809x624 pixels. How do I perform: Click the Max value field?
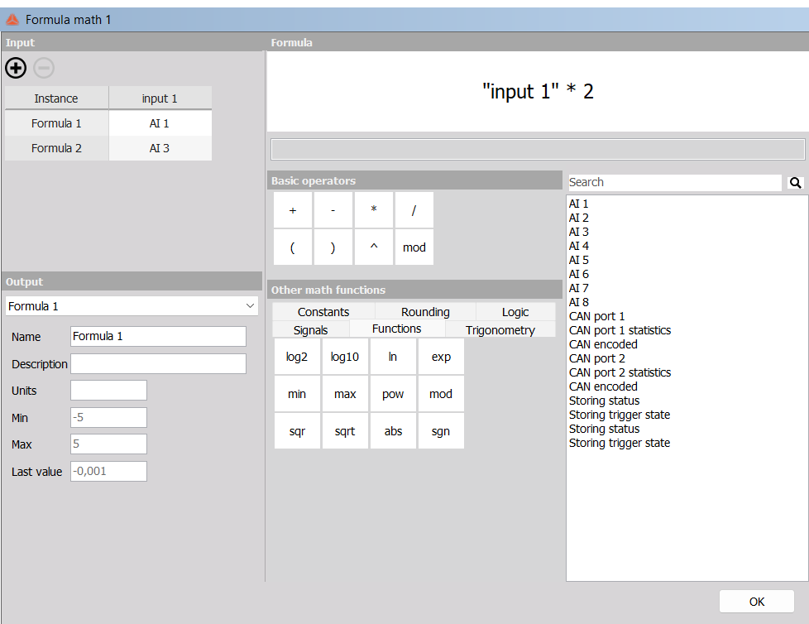coord(108,444)
